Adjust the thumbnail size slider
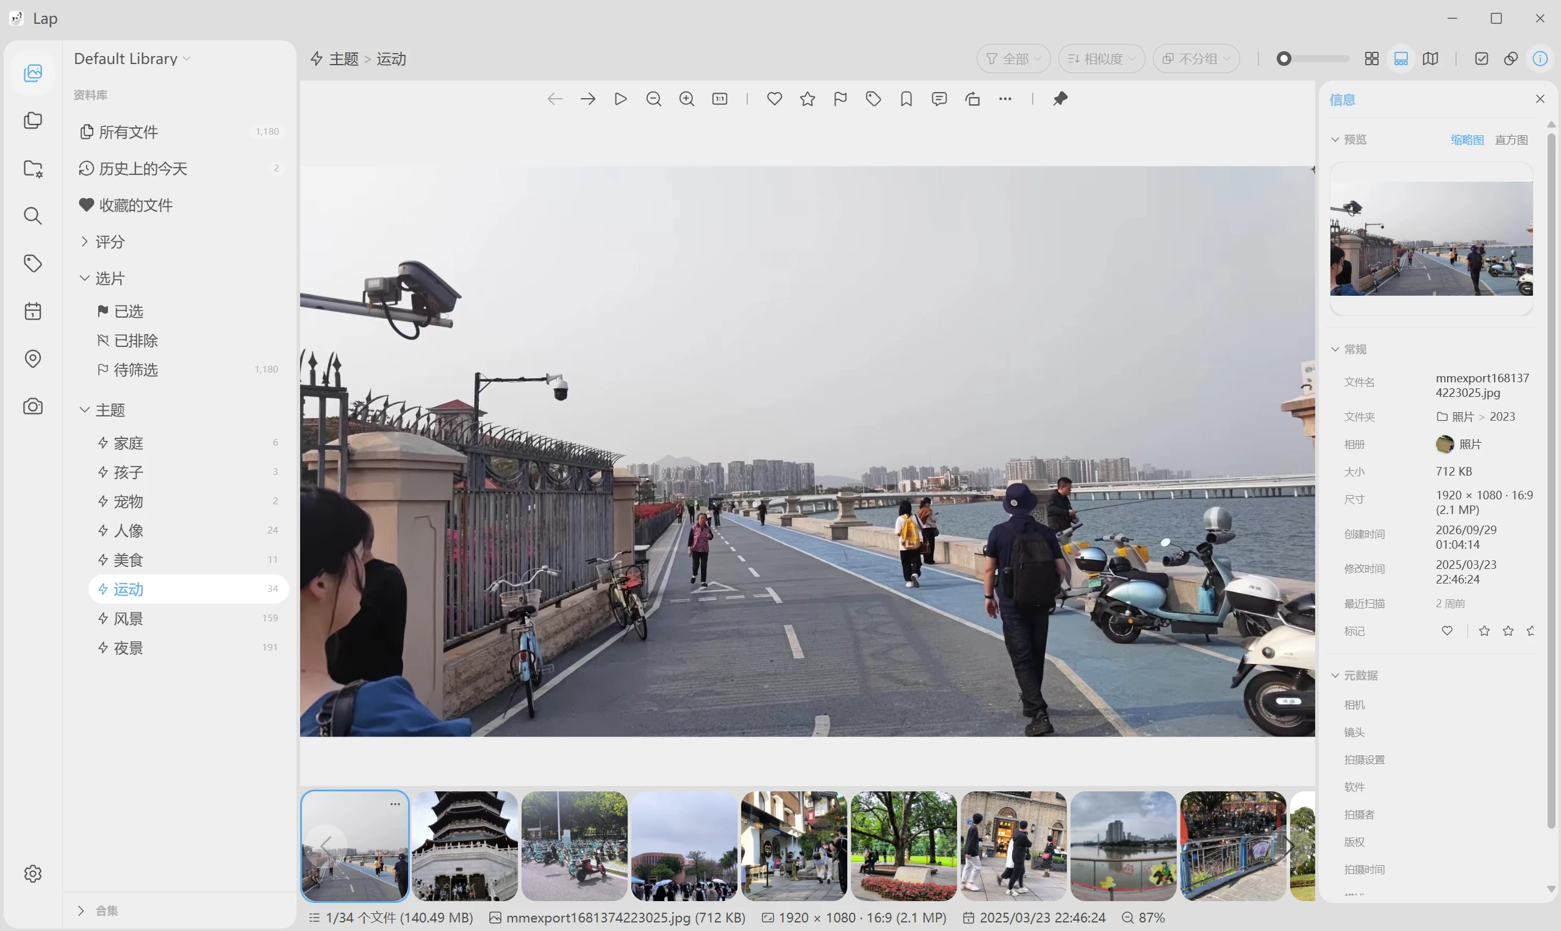Viewport: 1561px width, 931px height. (x=1313, y=59)
